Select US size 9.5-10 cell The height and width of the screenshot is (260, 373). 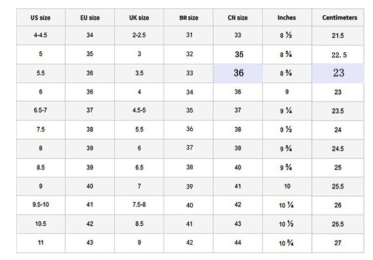coord(41,205)
